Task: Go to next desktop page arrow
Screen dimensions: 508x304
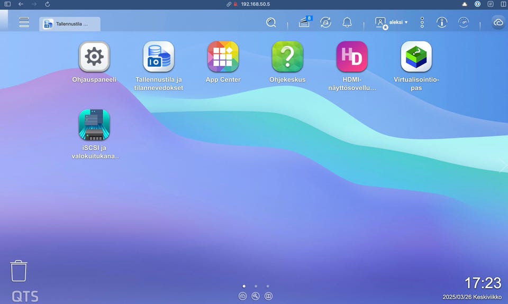Action: point(502,167)
